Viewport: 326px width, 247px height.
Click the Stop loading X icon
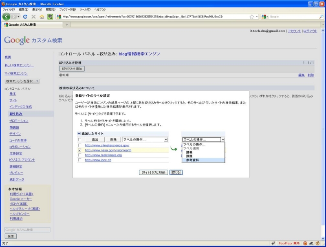pyautogui.click(x=33, y=17)
